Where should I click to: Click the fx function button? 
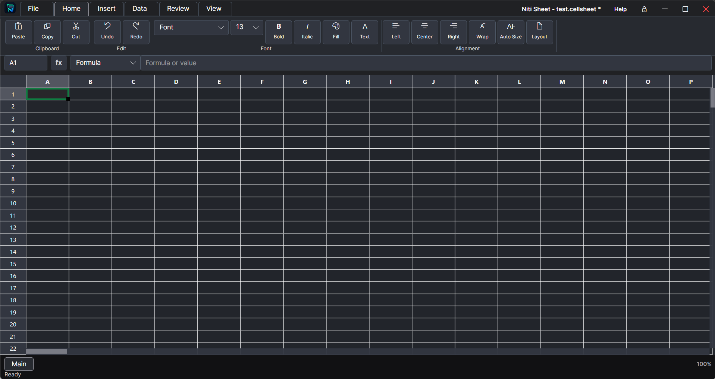(59, 63)
